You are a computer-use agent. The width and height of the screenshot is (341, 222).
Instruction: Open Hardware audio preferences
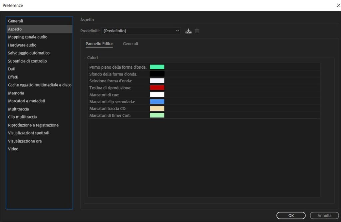(x=22, y=45)
